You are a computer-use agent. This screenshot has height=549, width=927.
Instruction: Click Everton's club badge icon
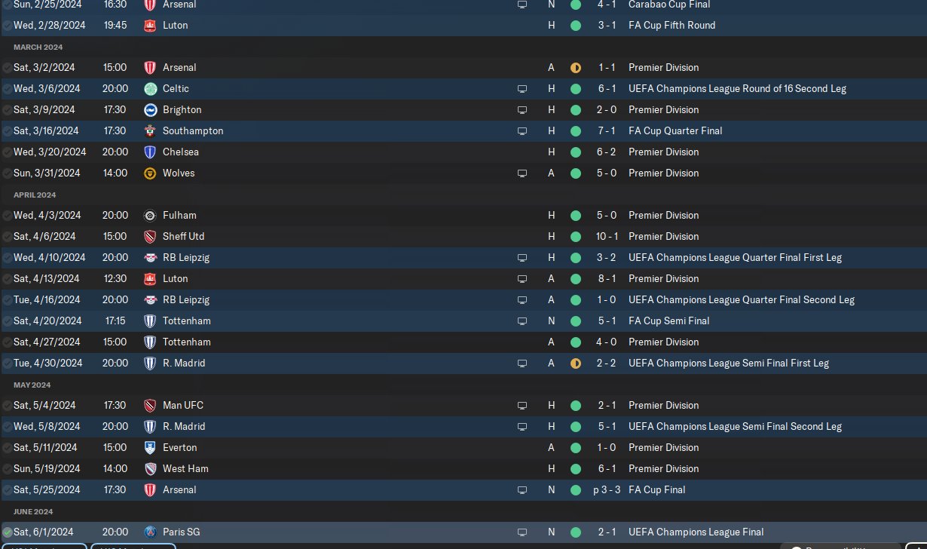[150, 447]
